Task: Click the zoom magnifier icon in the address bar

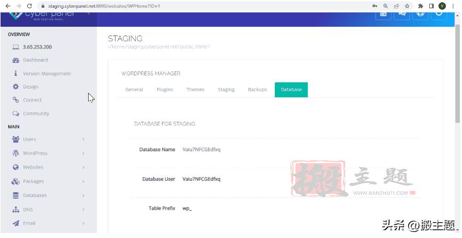Action: (385, 6)
